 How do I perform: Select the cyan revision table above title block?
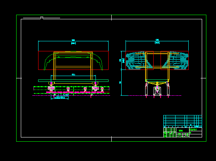pos(183,121)
